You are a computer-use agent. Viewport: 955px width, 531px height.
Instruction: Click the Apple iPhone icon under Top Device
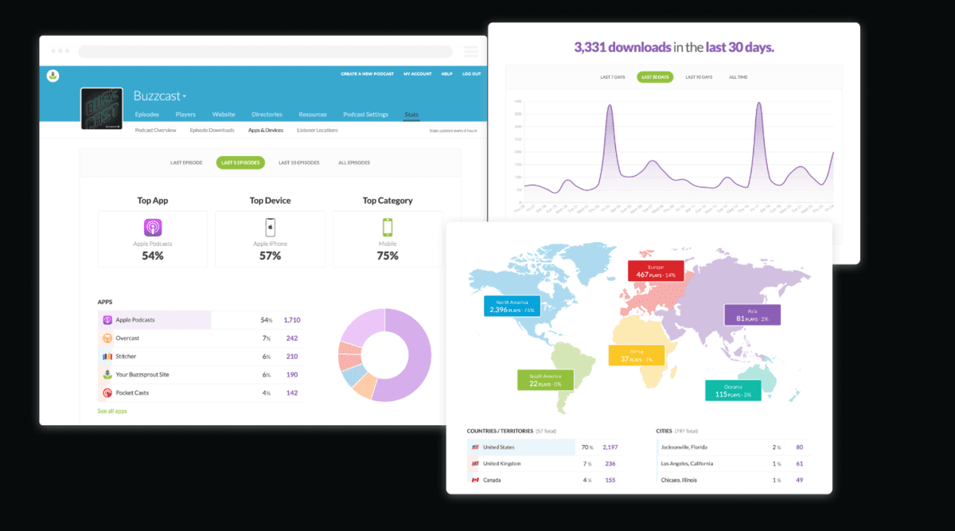pos(270,228)
